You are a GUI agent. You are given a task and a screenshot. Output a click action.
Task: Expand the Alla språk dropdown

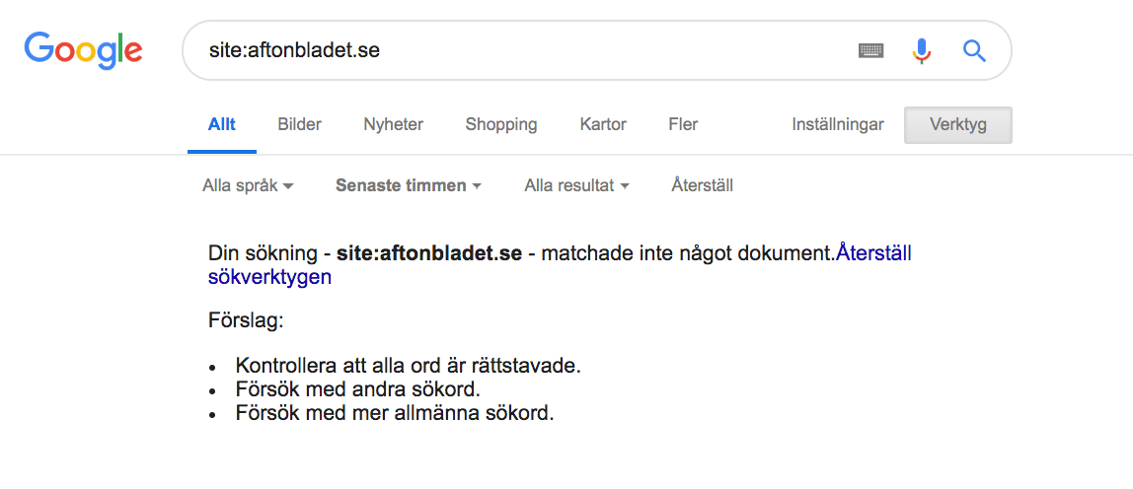pos(249,185)
